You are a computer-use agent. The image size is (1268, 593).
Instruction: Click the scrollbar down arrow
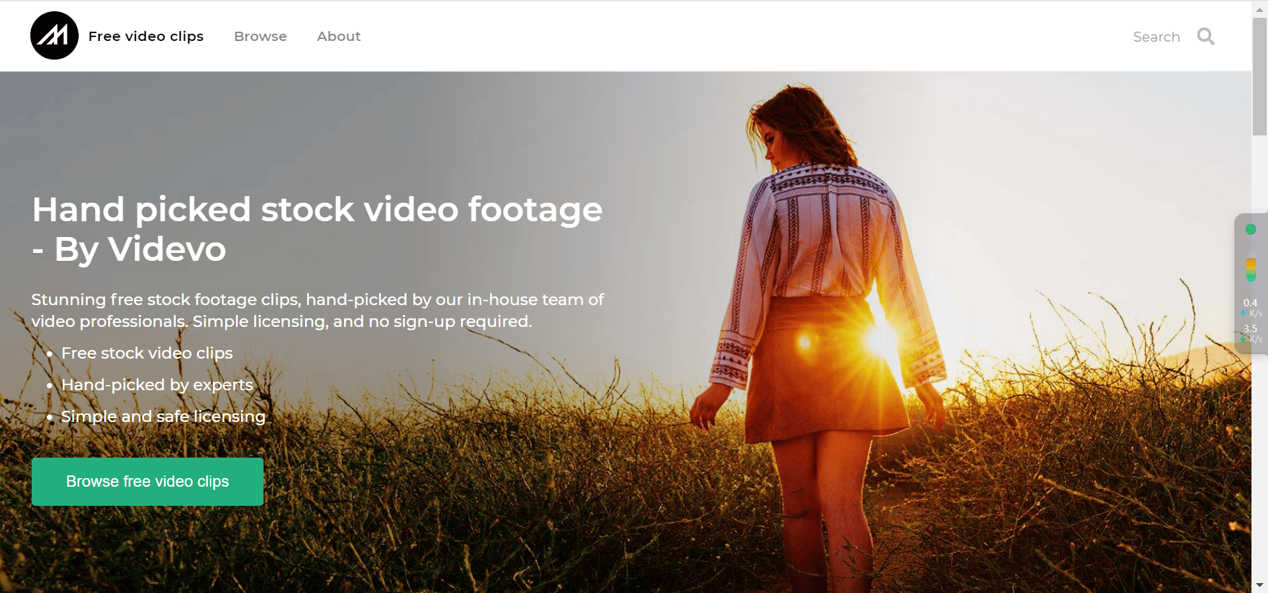point(1259,585)
